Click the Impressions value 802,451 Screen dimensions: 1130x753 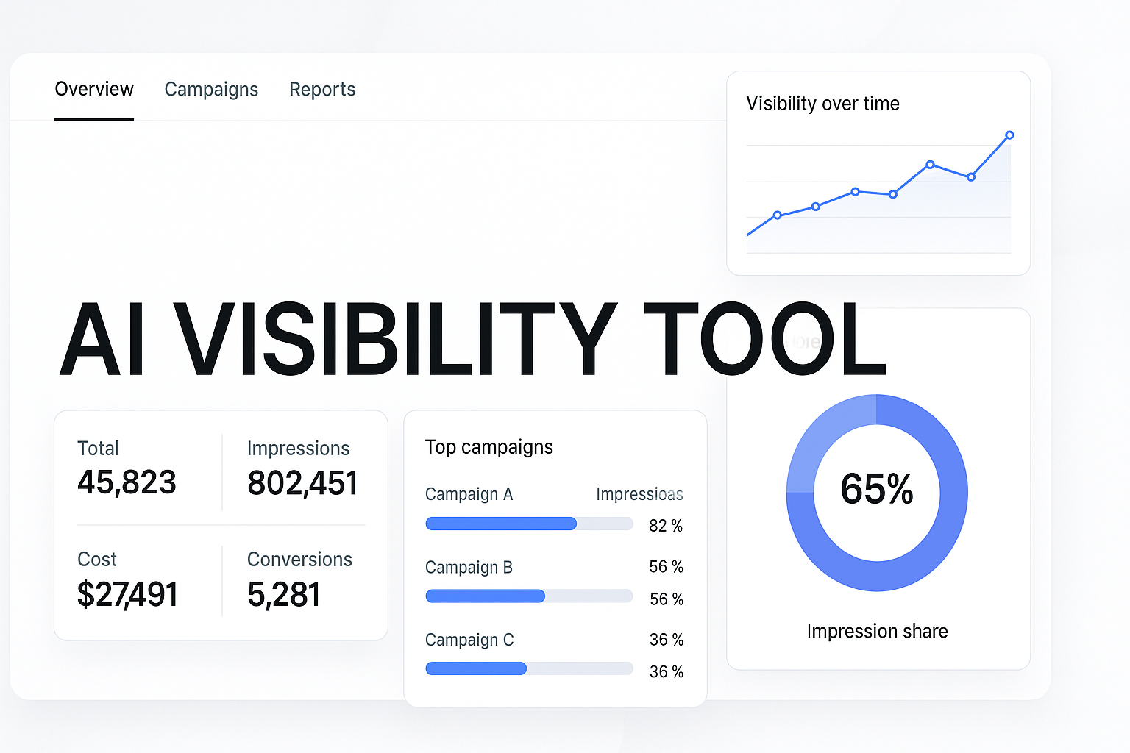(x=302, y=483)
